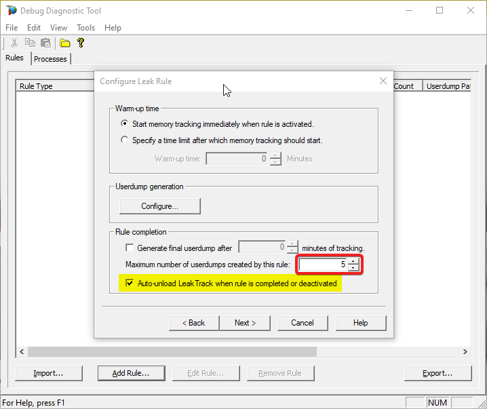Switch to the Rules tab

pos(15,58)
